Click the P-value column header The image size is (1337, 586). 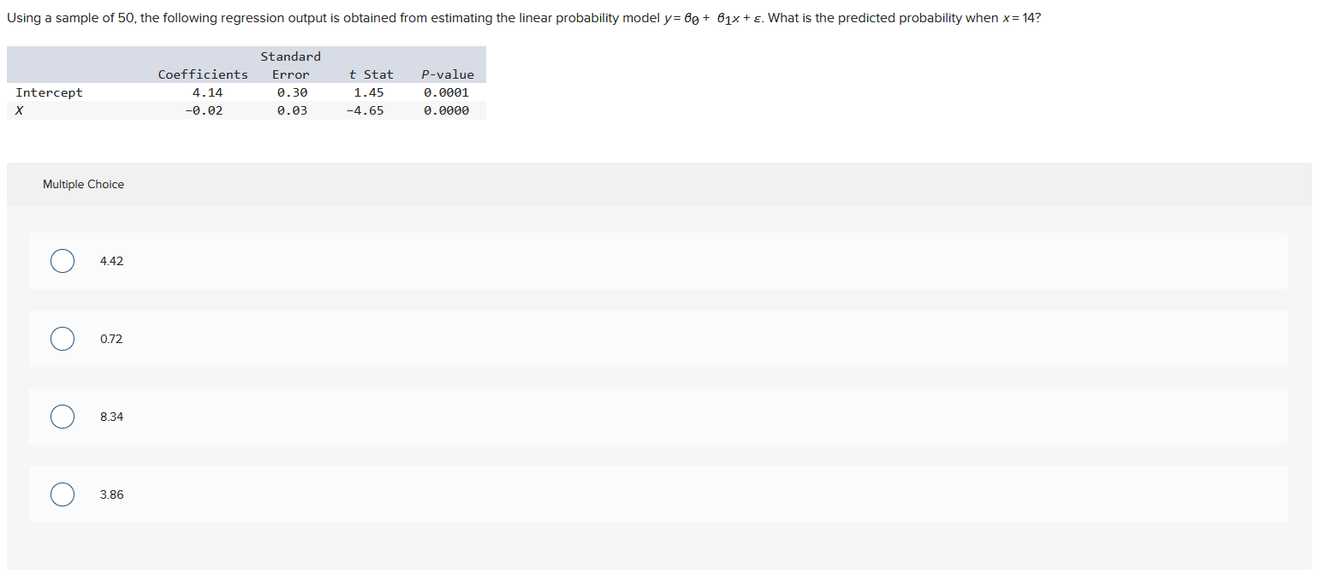point(448,74)
